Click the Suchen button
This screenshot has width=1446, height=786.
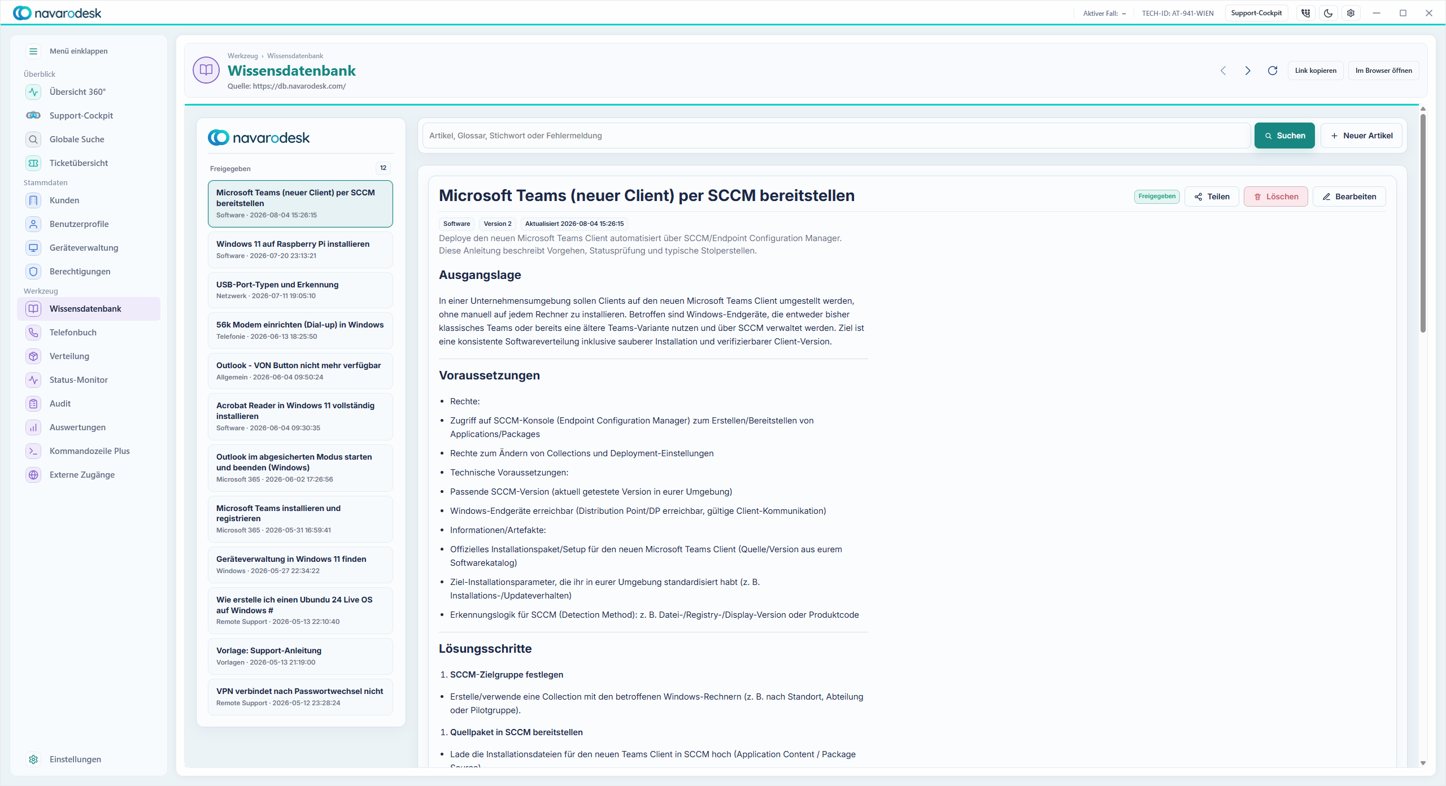(1284, 136)
